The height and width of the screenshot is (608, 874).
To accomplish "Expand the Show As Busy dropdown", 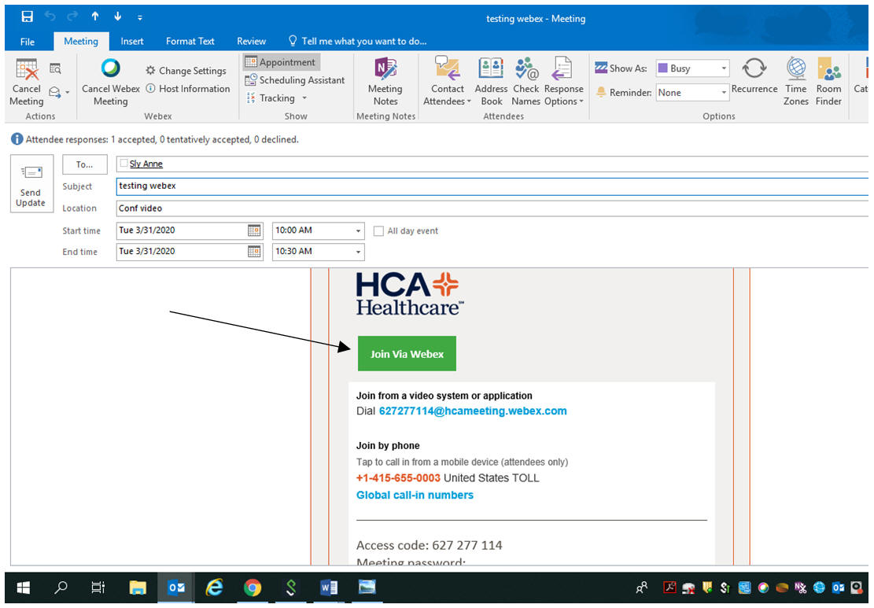I will [x=725, y=68].
